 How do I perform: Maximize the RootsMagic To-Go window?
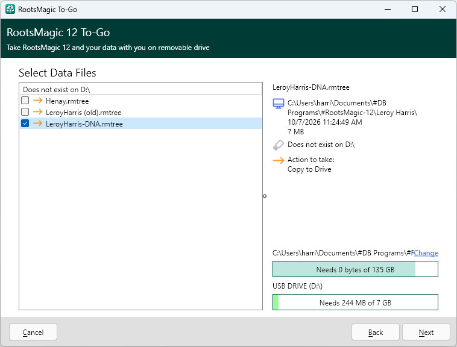(x=414, y=9)
